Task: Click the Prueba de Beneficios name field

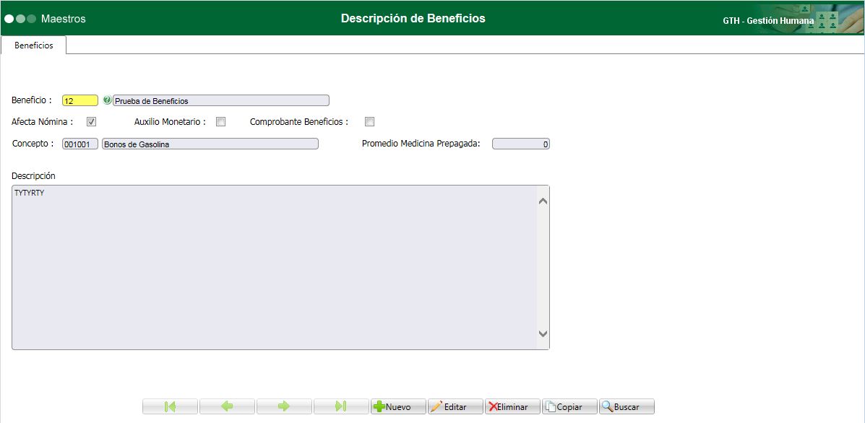Action: [x=220, y=101]
